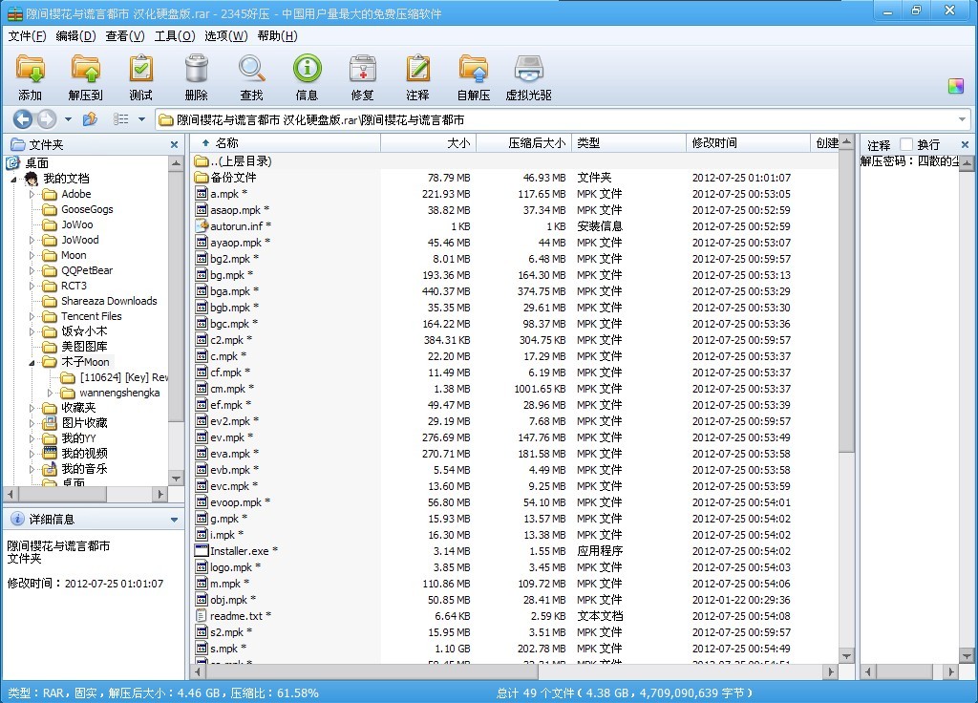The image size is (978, 703).
Task: Open the 帮助(H) menu
Action: (277, 36)
